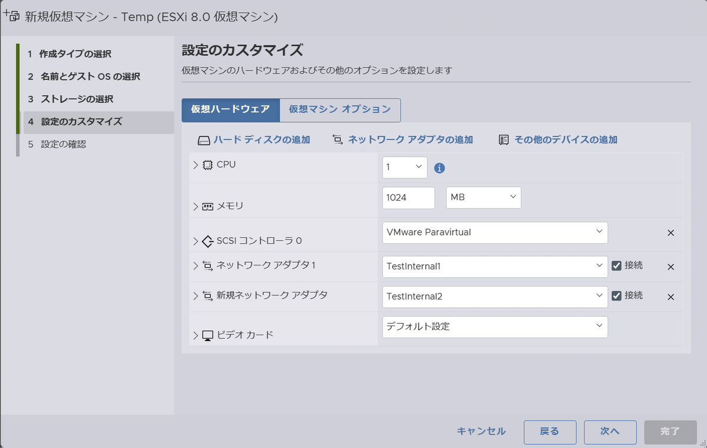The width and height of the screenshot is (707, 448).
Task: Open the VMware Paravirtual controller dropdown
Action: 495,233
